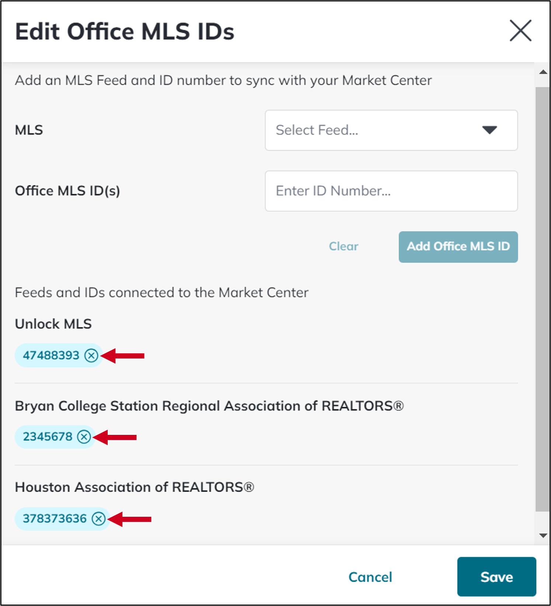Click the X inside the 47488393 chip

point(91,356)
